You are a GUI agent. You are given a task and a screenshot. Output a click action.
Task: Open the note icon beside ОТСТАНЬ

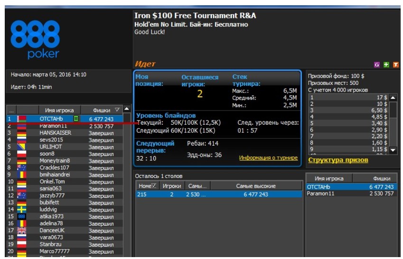tap(76, 119)
